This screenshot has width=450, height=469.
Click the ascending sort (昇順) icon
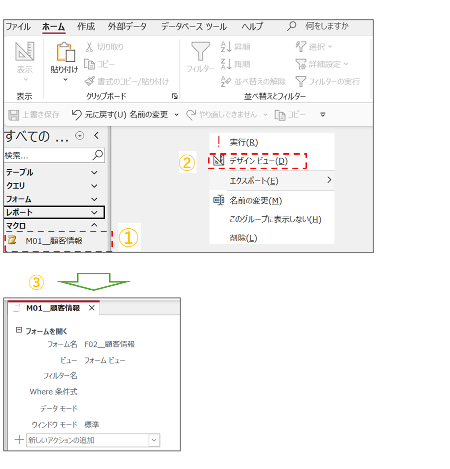[226, 47]
